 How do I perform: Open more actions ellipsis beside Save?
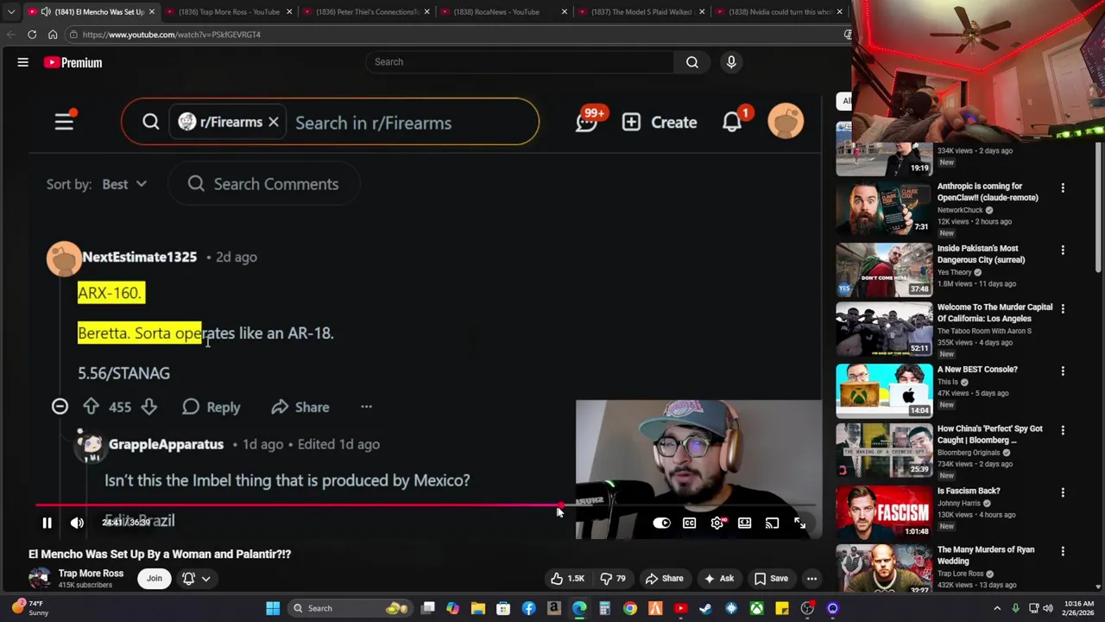pos(811,578)
